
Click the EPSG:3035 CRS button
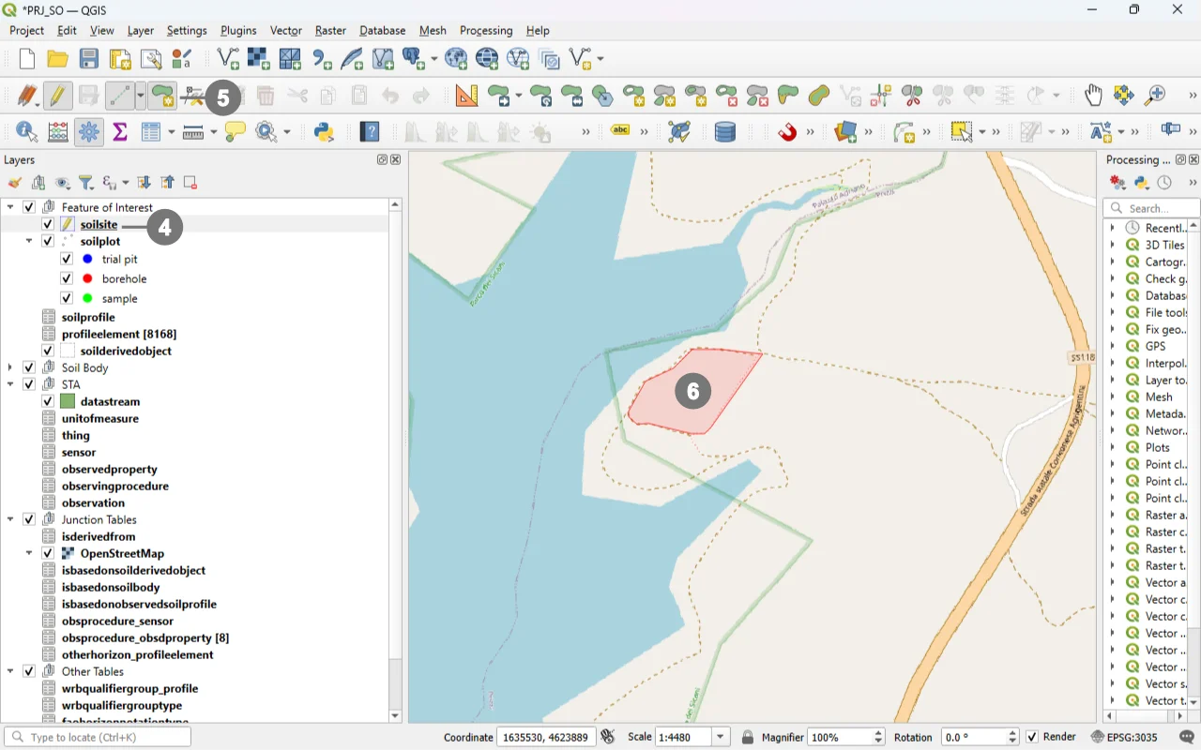1124,737
